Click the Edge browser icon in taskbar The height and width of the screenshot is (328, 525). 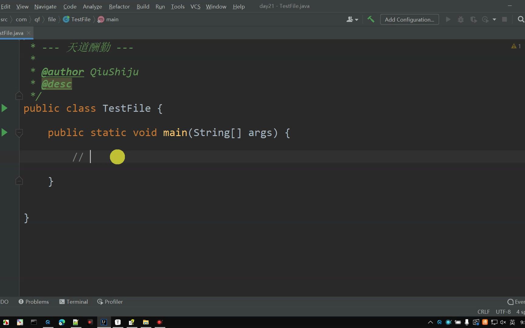(x=62, y=322)
